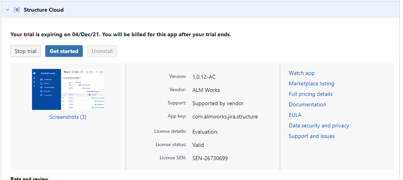Open Data security and privacy link

pyautogui.click(x=319, y=126)
